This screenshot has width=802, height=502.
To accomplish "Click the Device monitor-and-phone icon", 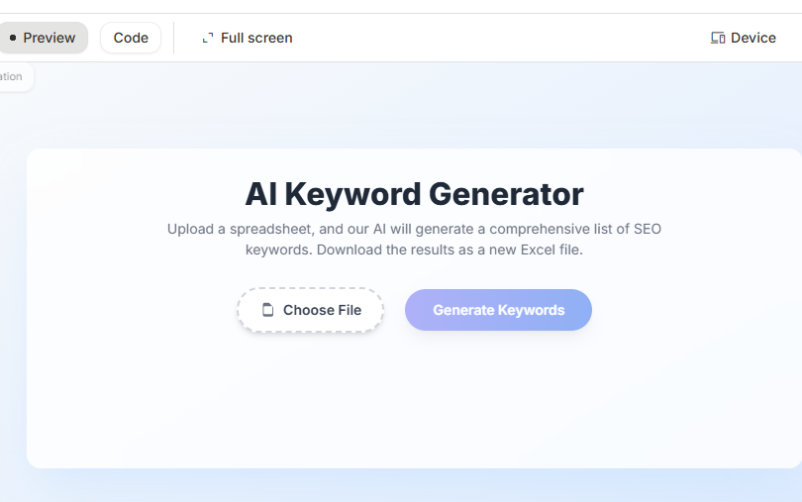I will 718,38.
